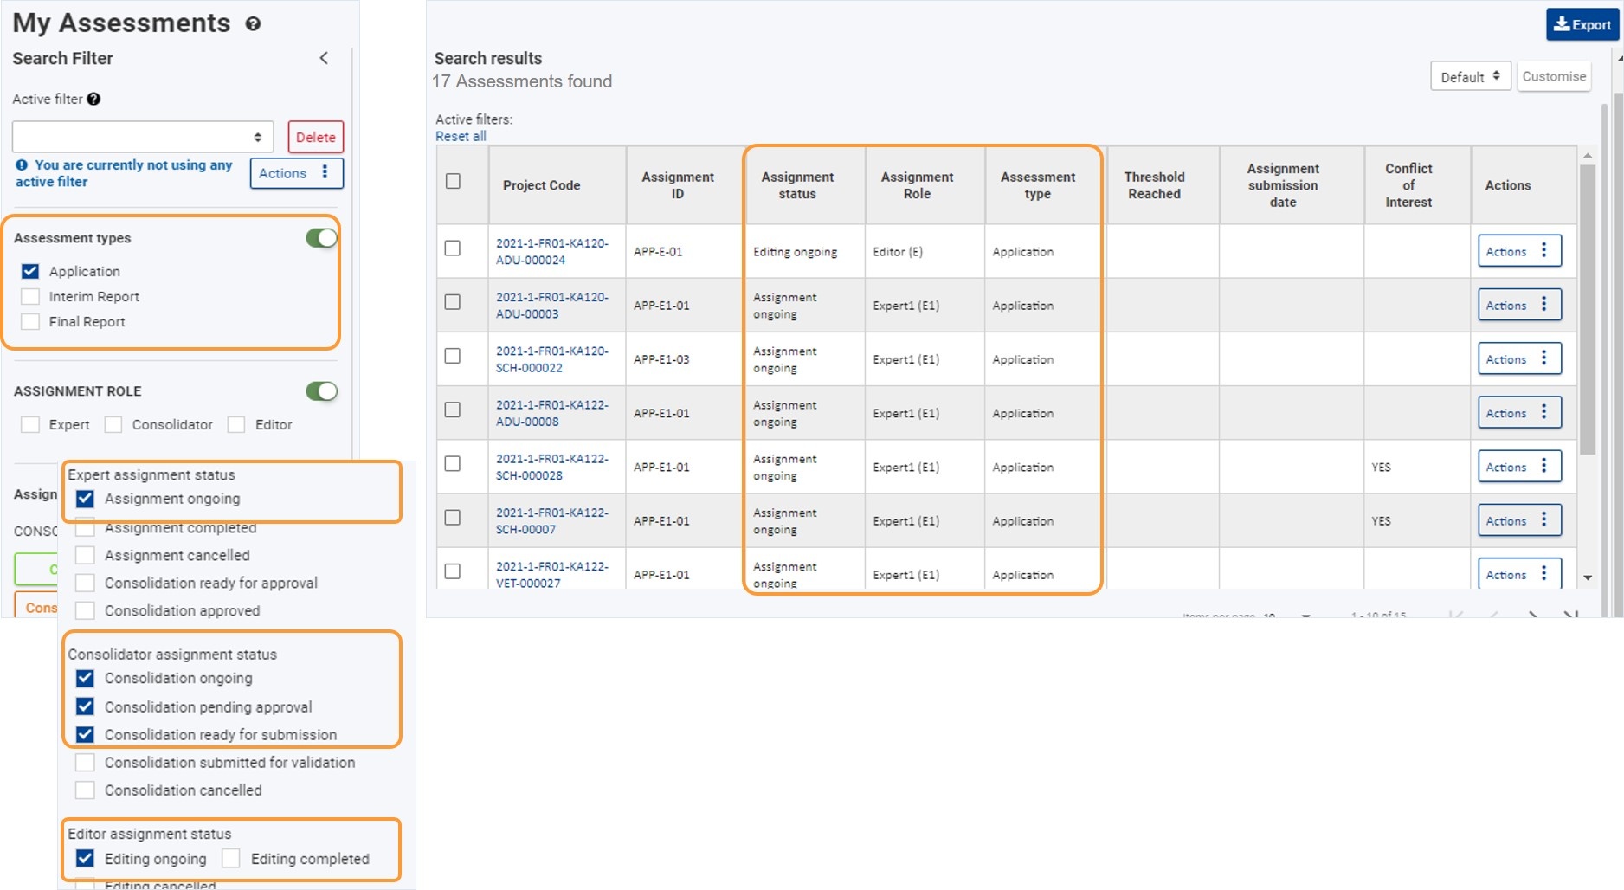1624x890 pixels.
Task: Sort by Project Code column header
Action: 542,185
